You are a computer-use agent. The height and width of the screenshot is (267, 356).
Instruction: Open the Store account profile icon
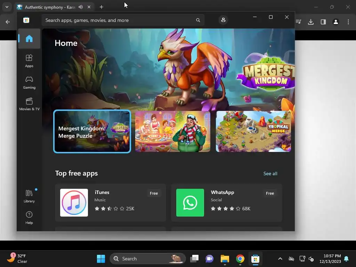point(223,20)
